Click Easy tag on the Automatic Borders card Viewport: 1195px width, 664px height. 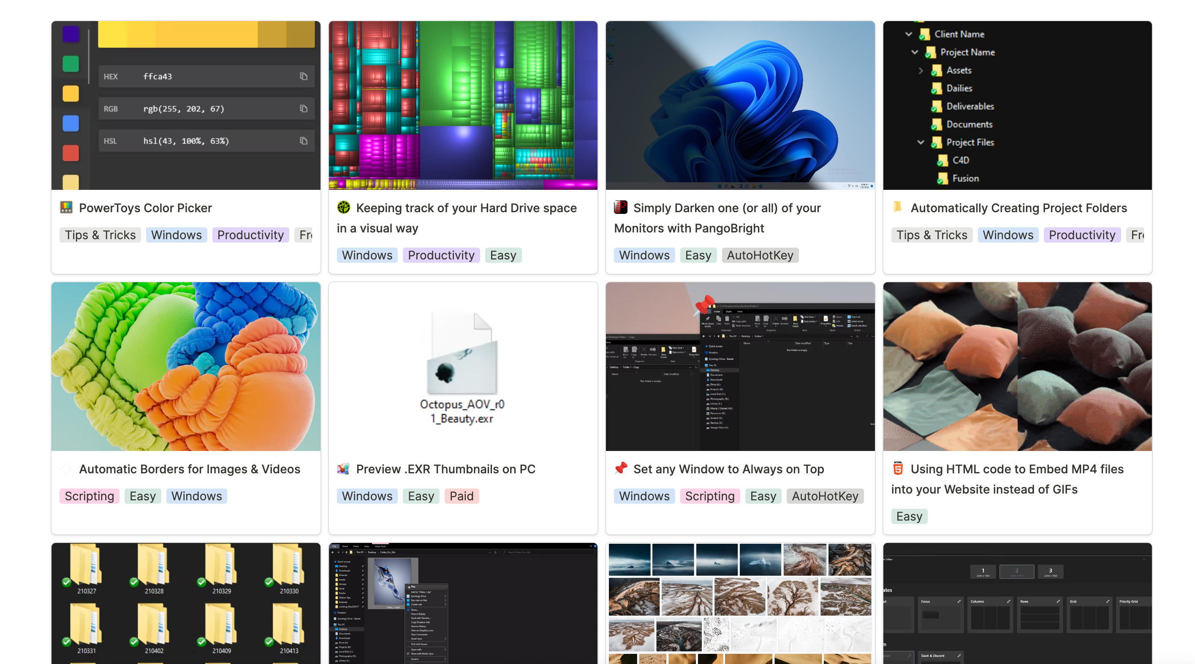142,496
